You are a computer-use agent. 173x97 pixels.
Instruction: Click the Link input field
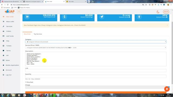pos(96,71)
